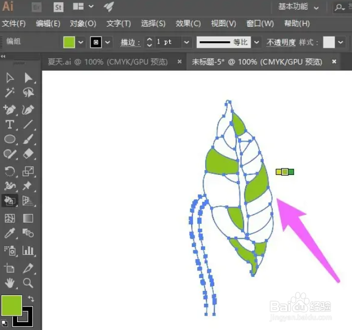
Task: Click the 描边 stroke panel link
Action: click(130, 42)
